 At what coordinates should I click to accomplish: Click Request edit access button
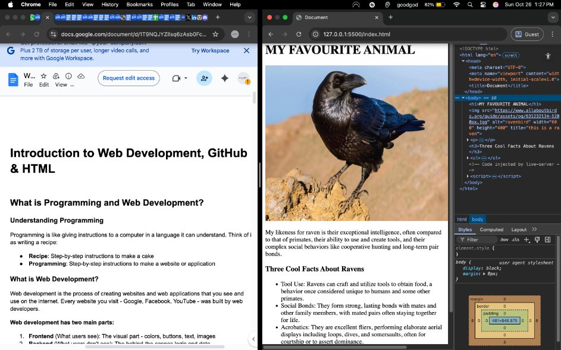(129, 78)
